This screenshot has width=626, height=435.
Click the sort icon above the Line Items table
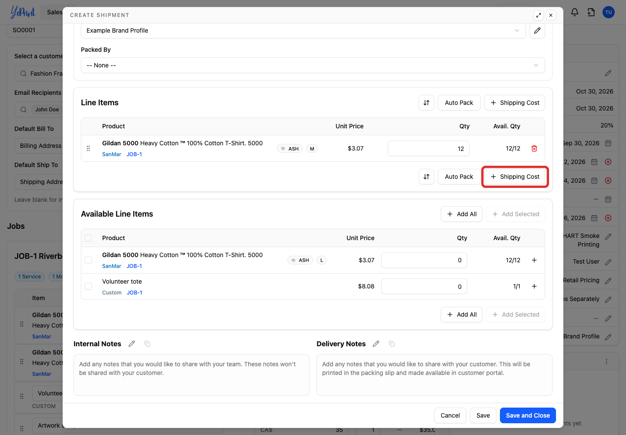point(426,103)
